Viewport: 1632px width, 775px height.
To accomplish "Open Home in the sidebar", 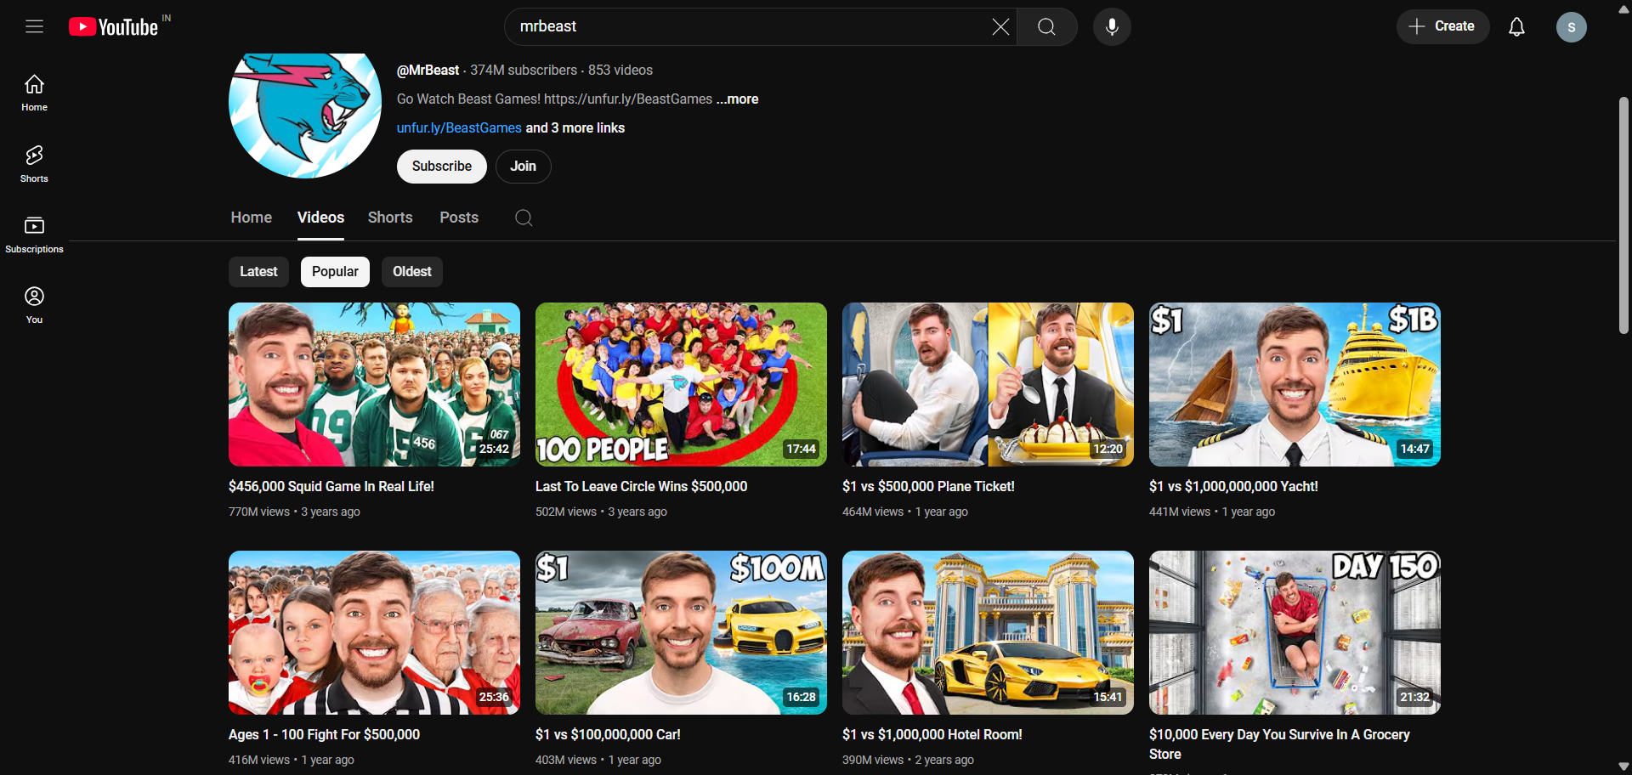I will (x=34, y=93).
